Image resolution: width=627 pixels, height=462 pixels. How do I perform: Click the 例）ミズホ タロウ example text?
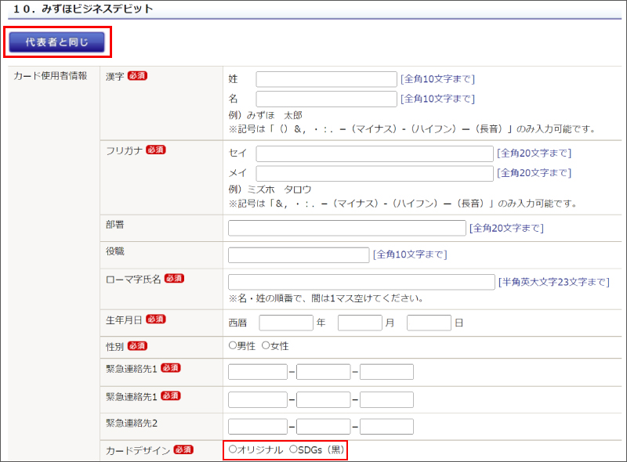(x=270, y=189)
